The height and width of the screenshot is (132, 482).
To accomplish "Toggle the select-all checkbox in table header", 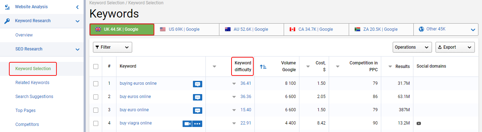I will tap(96, 67).
